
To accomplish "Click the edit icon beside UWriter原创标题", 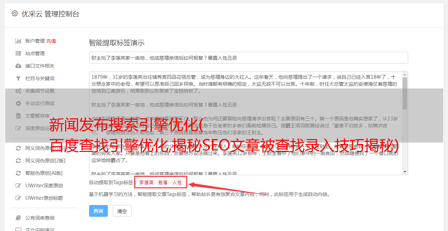I will point(18,198).
